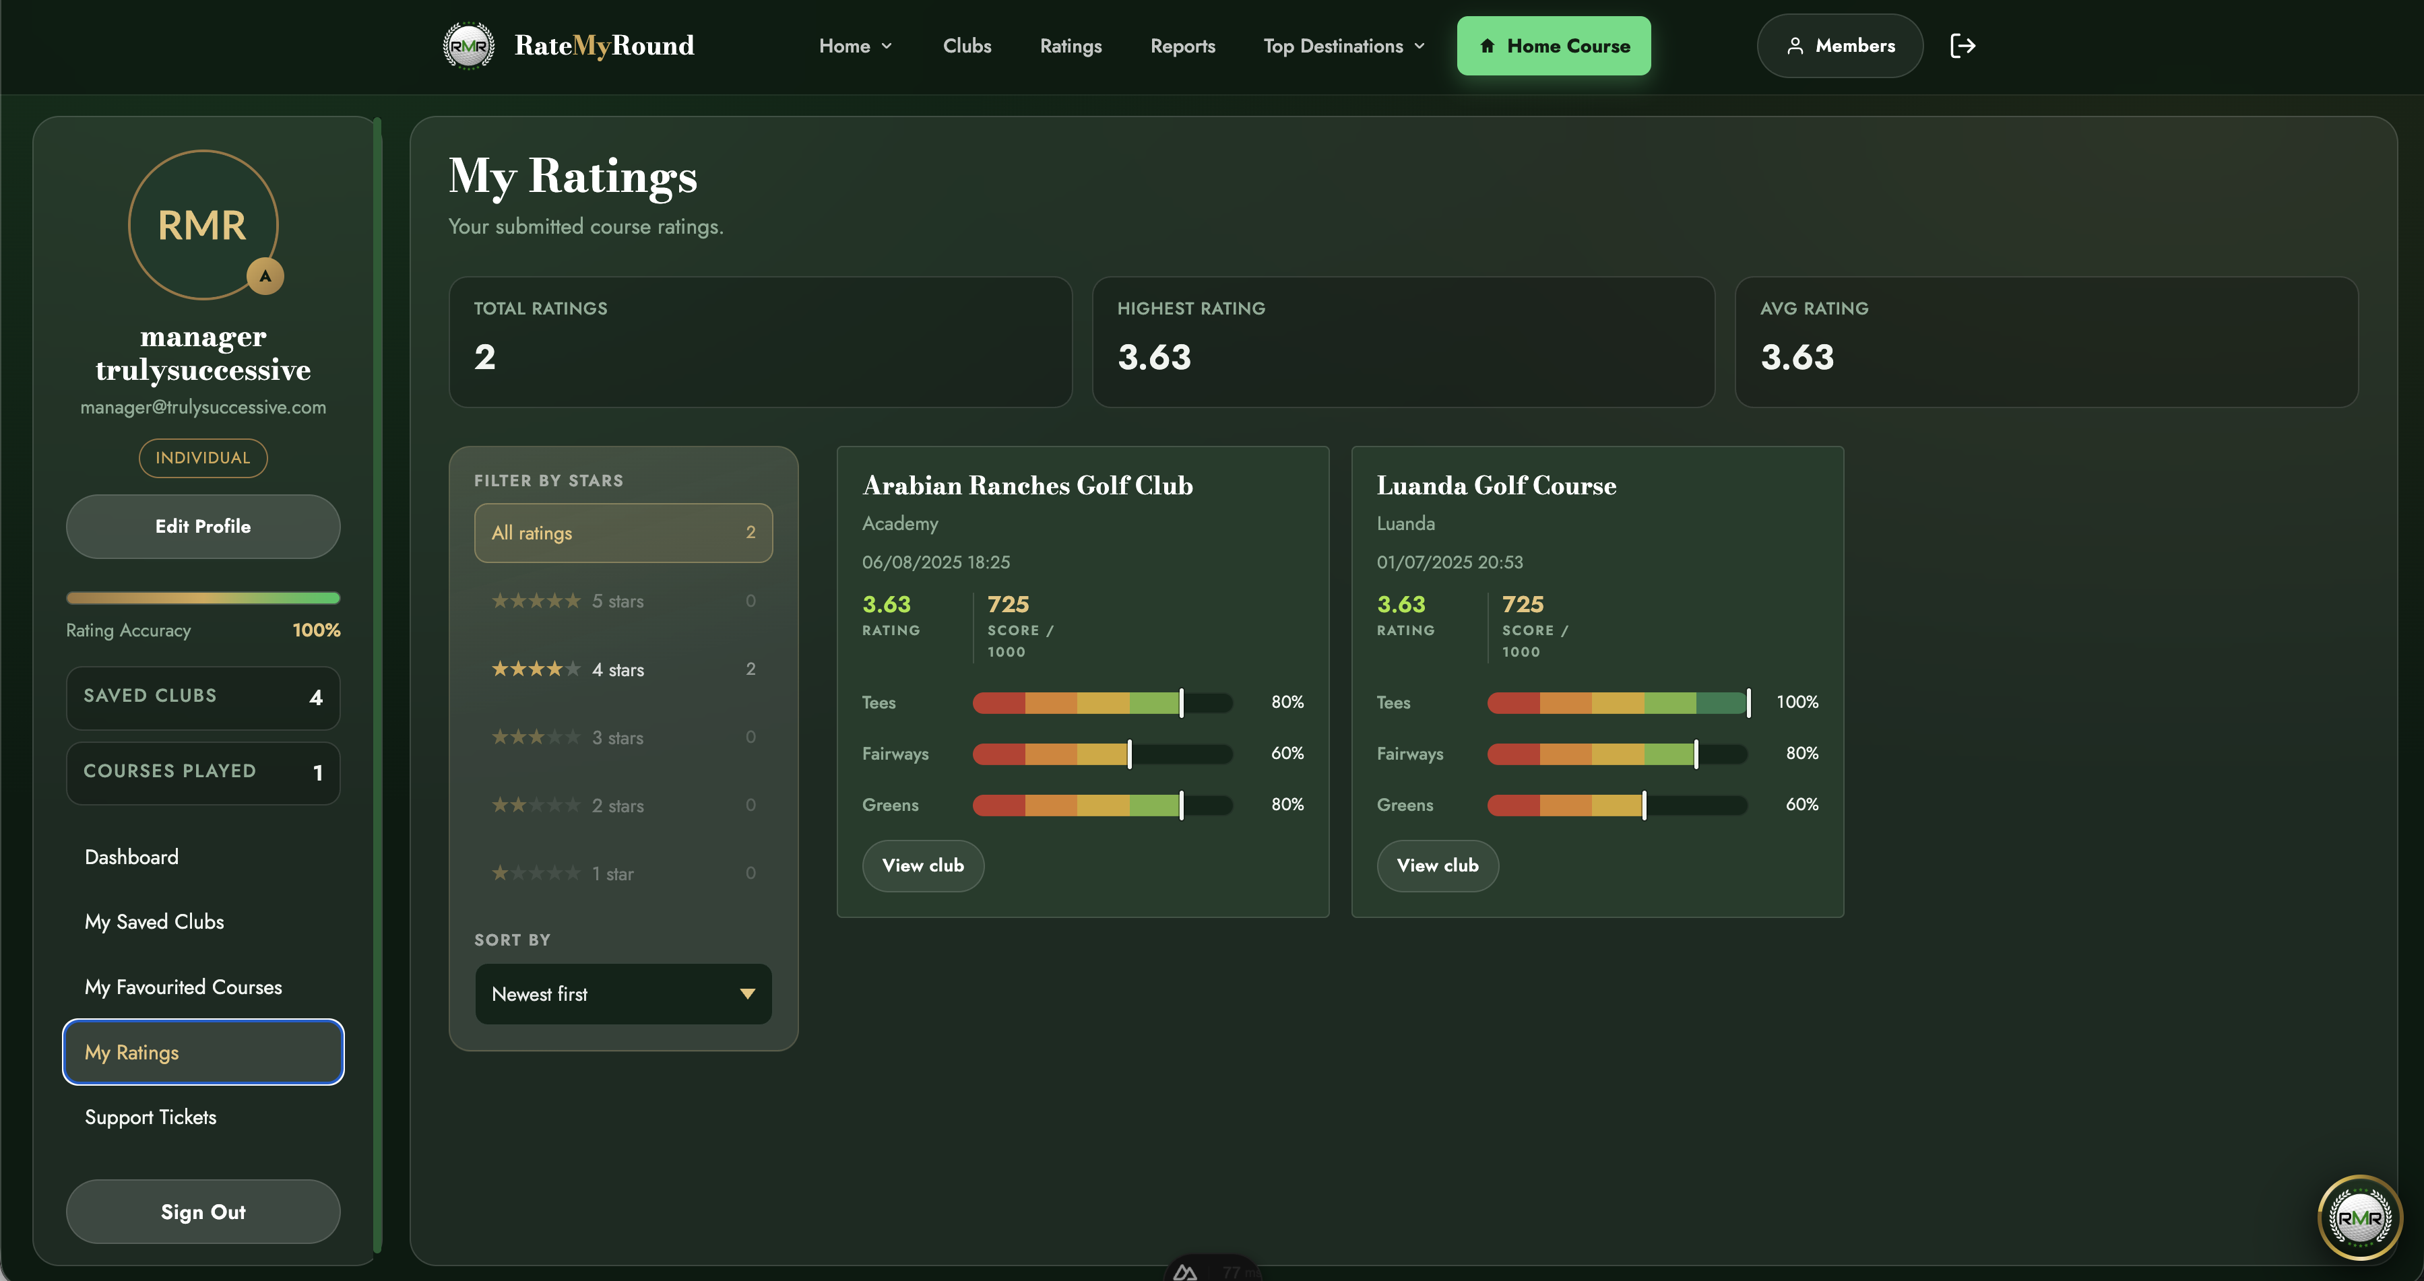Open Support Tickets in sidebar
This screenshot has width=2424, height=1281.
tap(203, 1117)
